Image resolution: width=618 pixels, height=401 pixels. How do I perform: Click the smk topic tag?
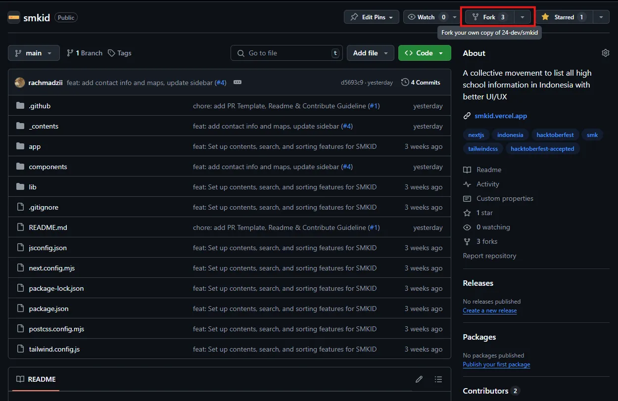point(592,135)
